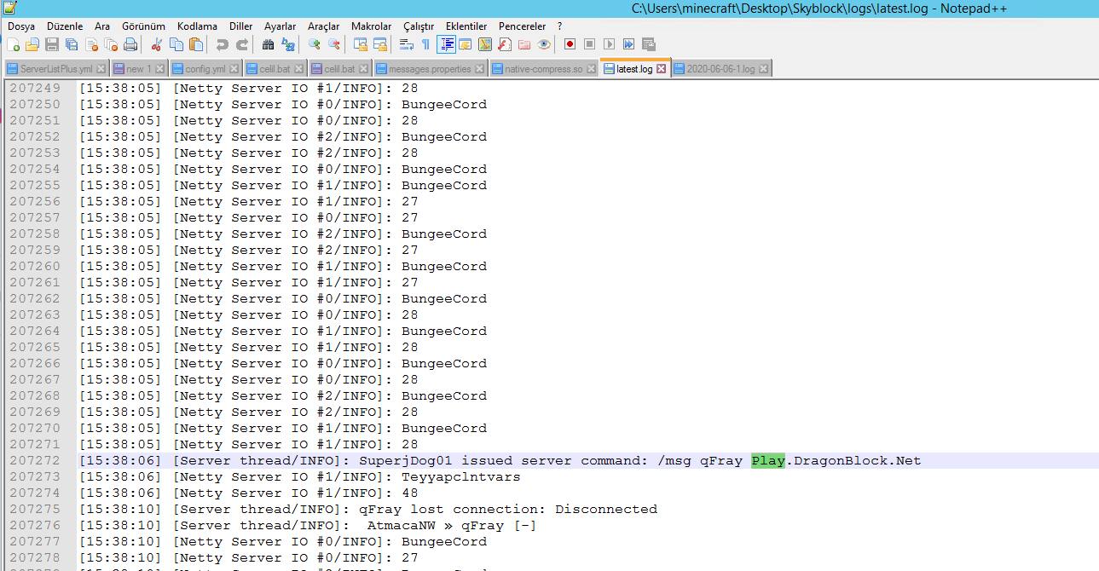1099x571 pixels.
Task: Open the Görünüm menu
Action: (x=143, y=26)
